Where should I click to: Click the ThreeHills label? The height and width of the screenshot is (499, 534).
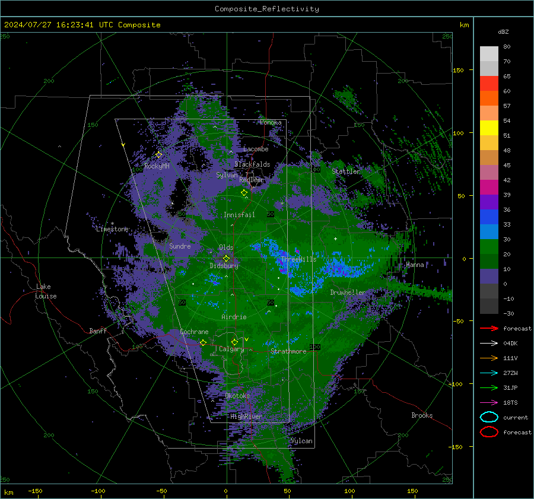[x=298, y=259]
